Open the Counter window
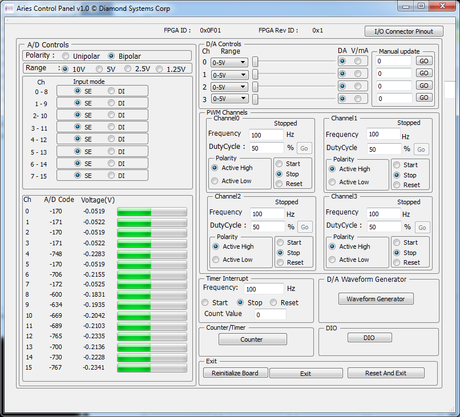 pyautogui.click(x=252, y=339)
